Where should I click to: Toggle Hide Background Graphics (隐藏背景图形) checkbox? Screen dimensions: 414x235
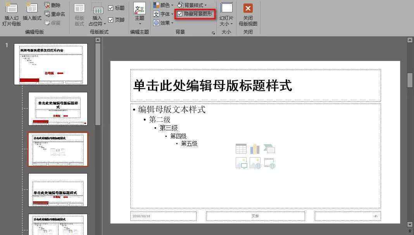click(x=180, y=14)
